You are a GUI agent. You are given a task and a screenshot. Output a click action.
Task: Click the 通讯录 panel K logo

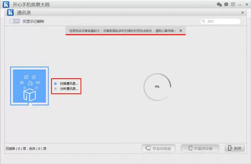pos(10,13)
